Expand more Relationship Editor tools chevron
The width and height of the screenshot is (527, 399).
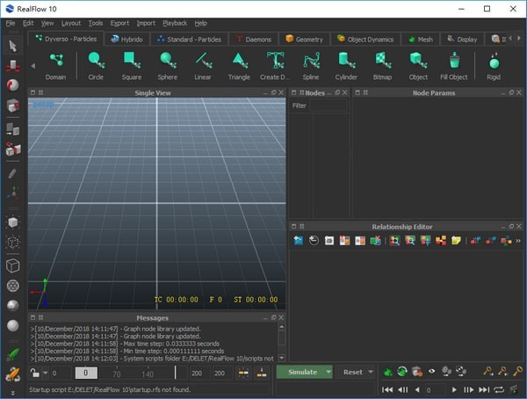(x=518, y=241)
